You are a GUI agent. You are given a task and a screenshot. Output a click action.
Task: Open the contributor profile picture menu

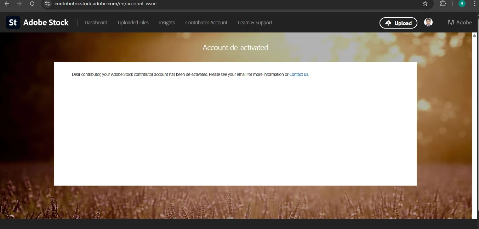click(428, 23)
